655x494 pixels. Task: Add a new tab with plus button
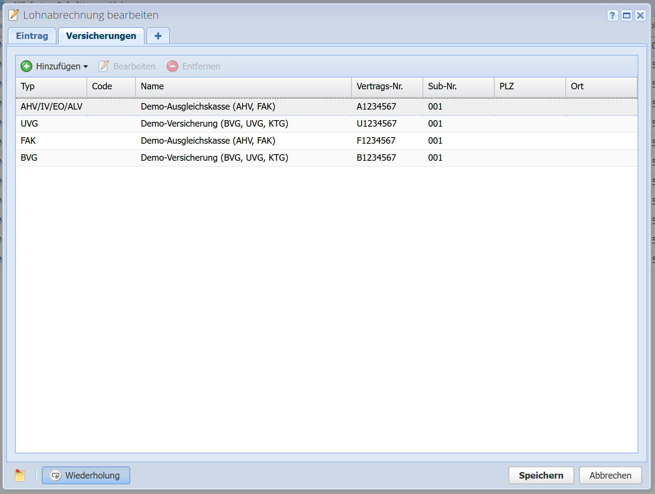tap(158, 36)
